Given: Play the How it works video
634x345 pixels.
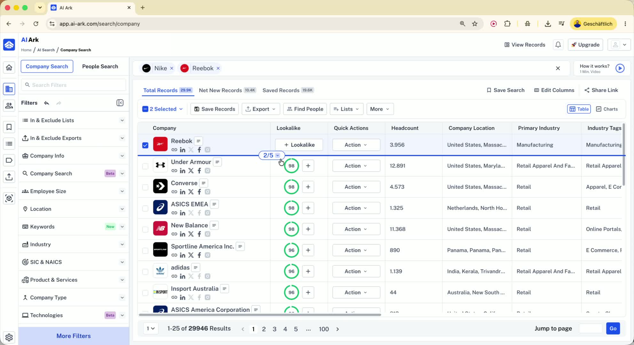Looking at the screenshot, I should tap(620, 68).
